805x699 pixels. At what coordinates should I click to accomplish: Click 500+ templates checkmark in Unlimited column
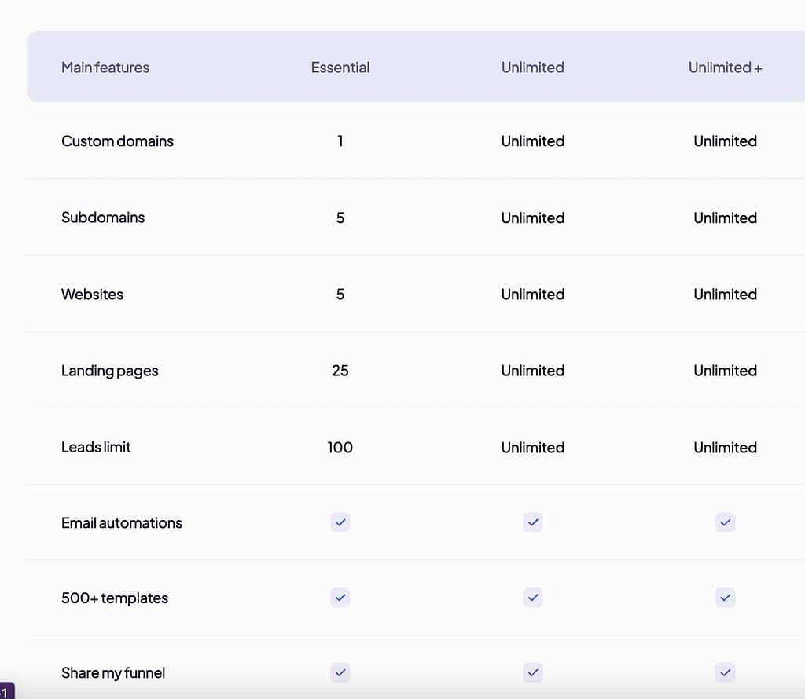(533, 598)
